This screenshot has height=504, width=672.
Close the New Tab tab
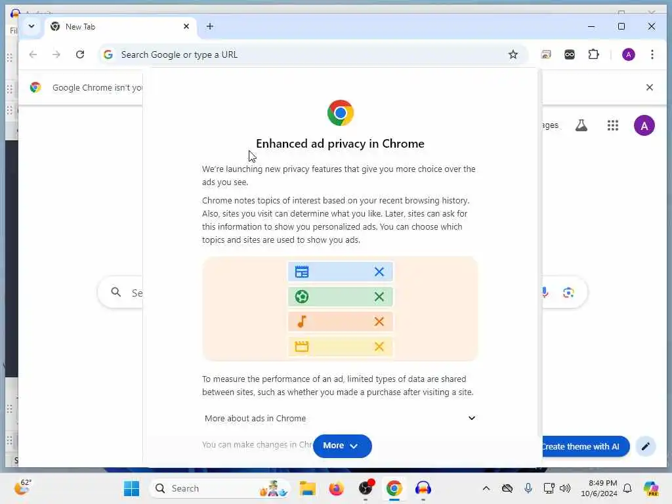point(186,26)
